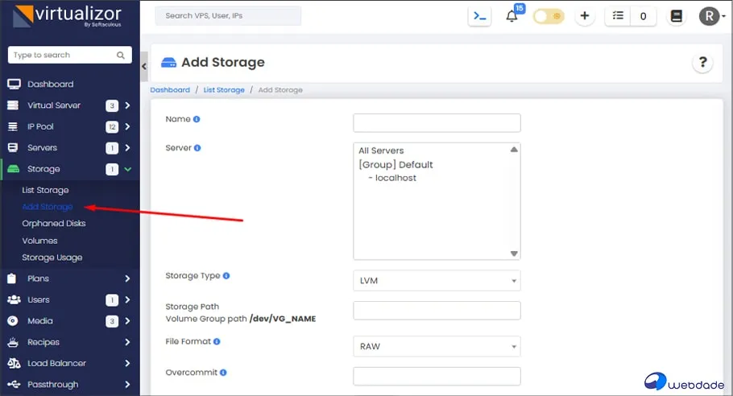Open the terminal console icon in header
The width and height of the screenshot is (733, 396).
tap(480, 16)
